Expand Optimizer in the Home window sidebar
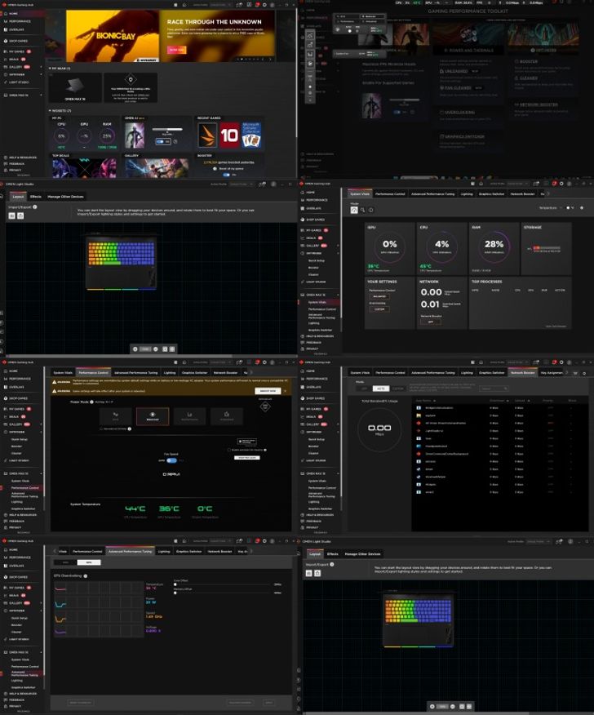The width and height of the screenshot is (594, 715). (x=41, y=74)
